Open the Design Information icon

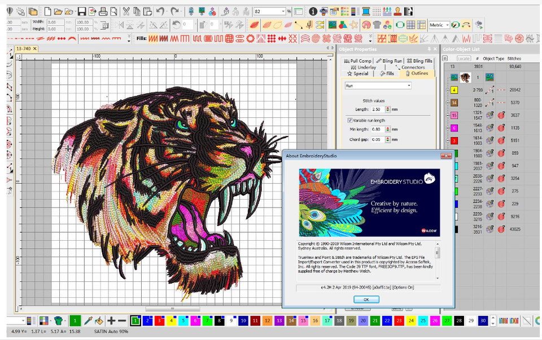(313, 11)
